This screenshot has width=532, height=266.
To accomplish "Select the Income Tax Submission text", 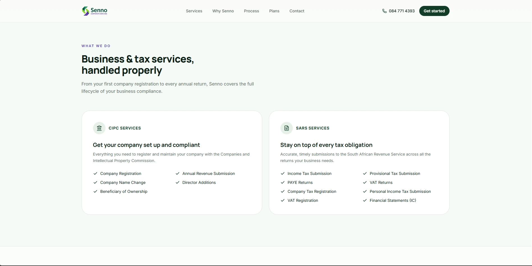I will coord(309,174).
